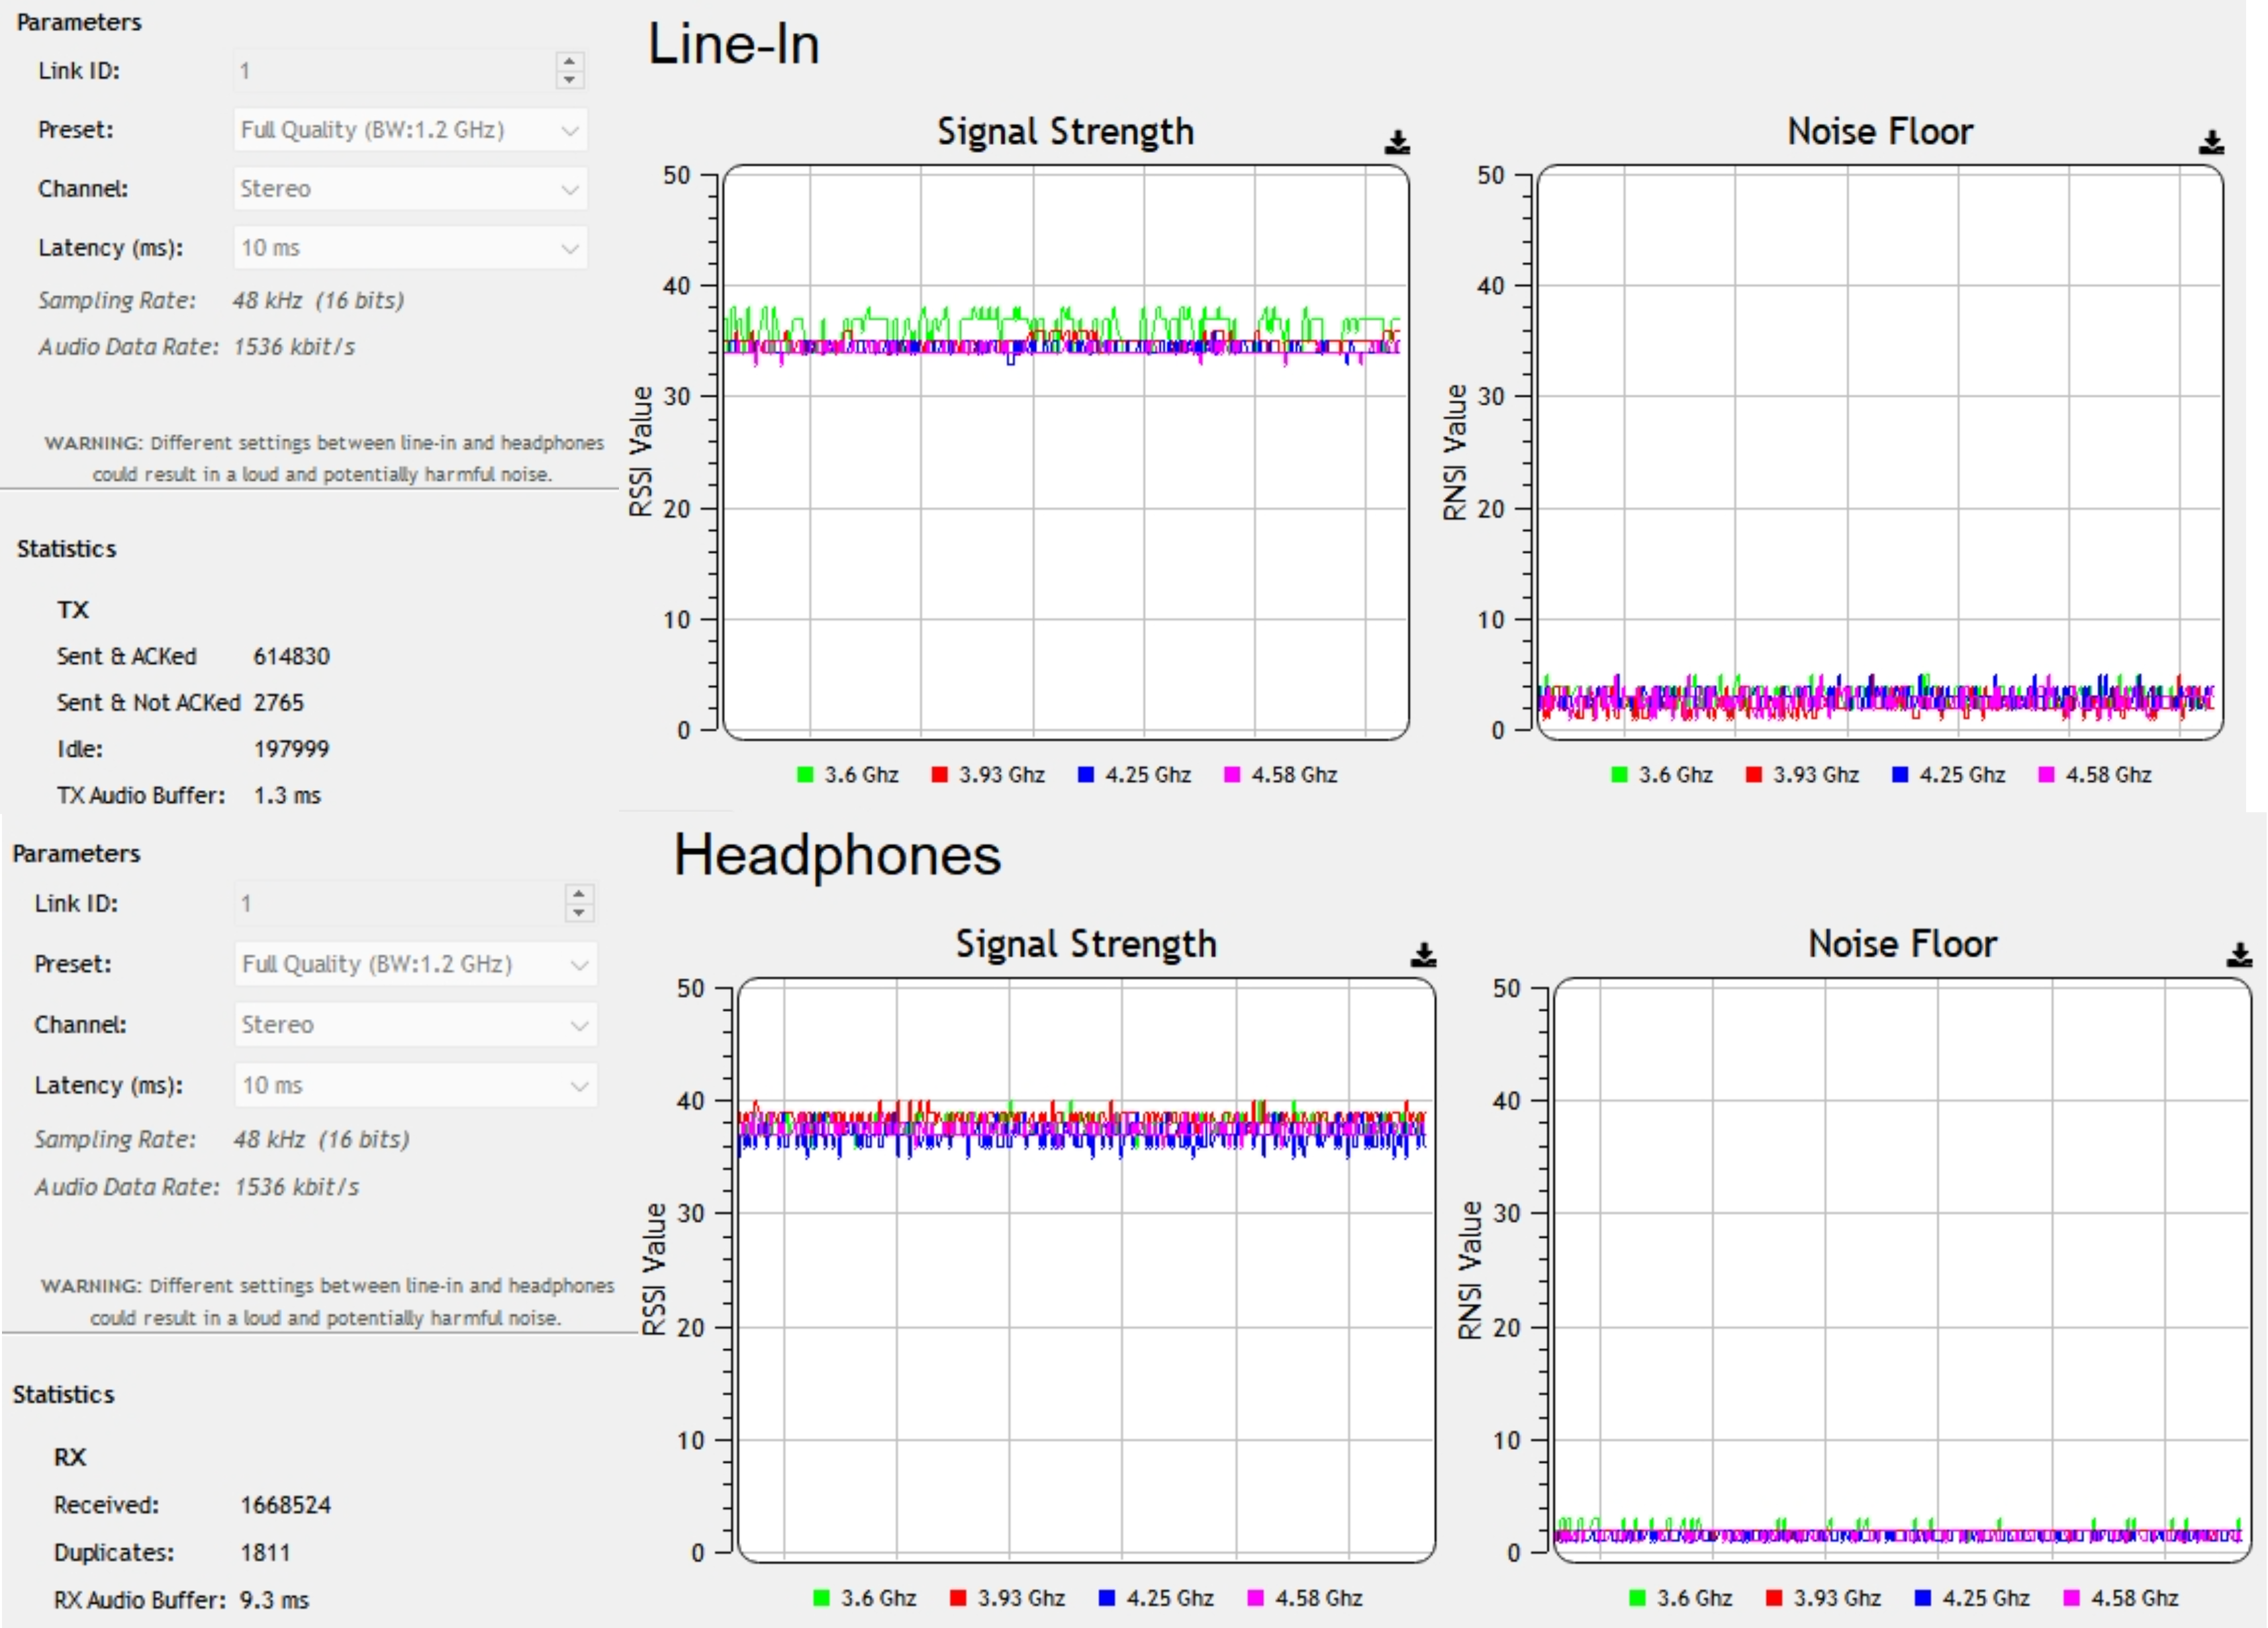Increment the Headphones Link ID stepper
The image size is (2268, 1628).
click(579, 893)
